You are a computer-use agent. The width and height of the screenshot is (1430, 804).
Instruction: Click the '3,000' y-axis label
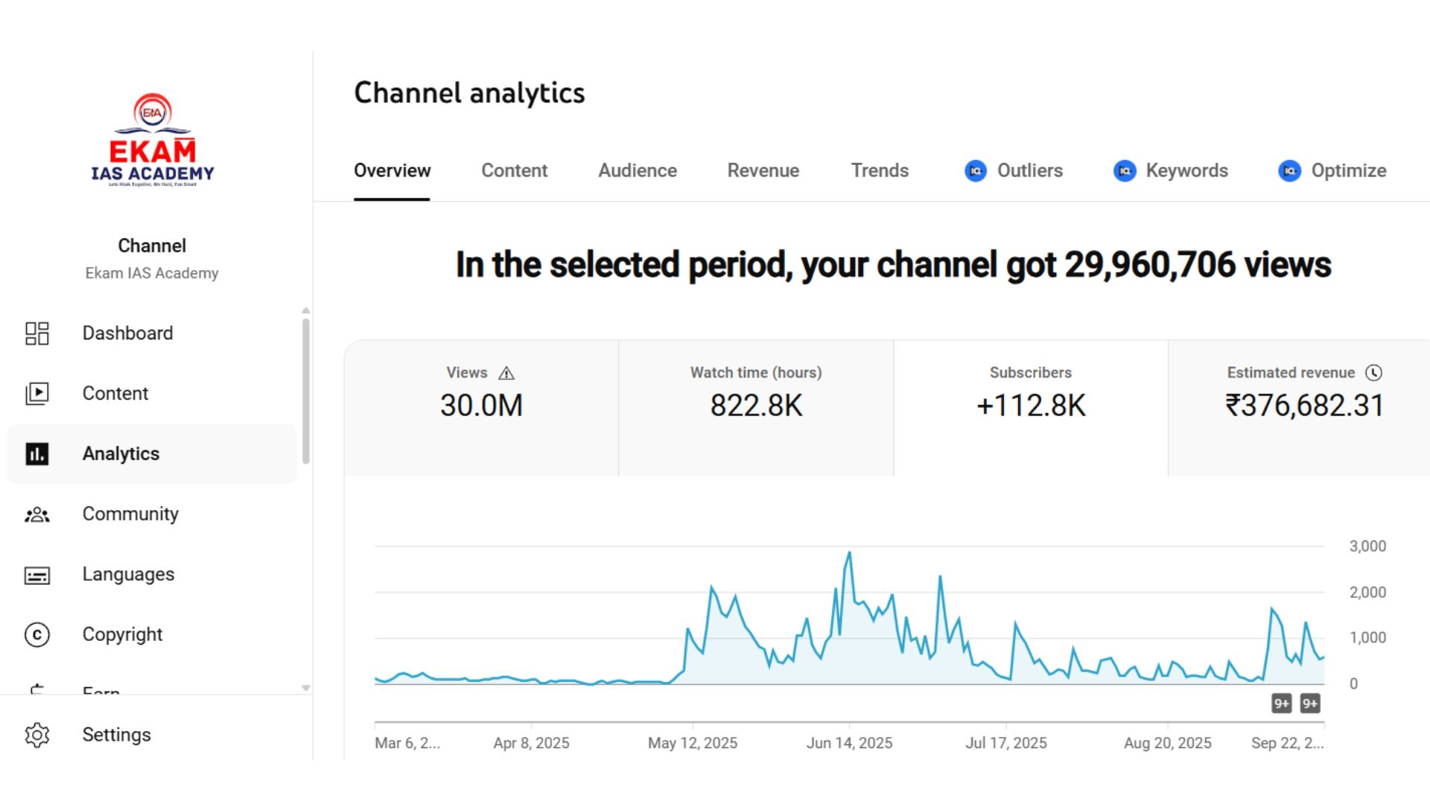[x=1367, y=546]
